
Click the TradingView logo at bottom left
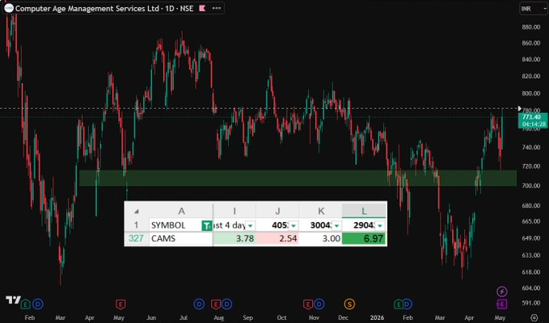(x=13, y=300)
